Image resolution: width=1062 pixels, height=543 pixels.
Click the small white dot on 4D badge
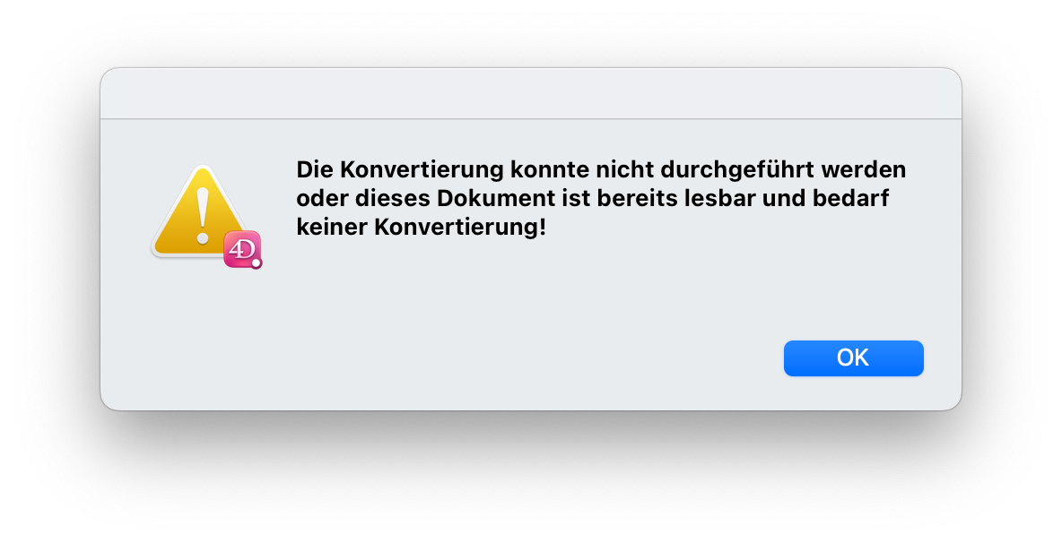(x=256, y=263)
